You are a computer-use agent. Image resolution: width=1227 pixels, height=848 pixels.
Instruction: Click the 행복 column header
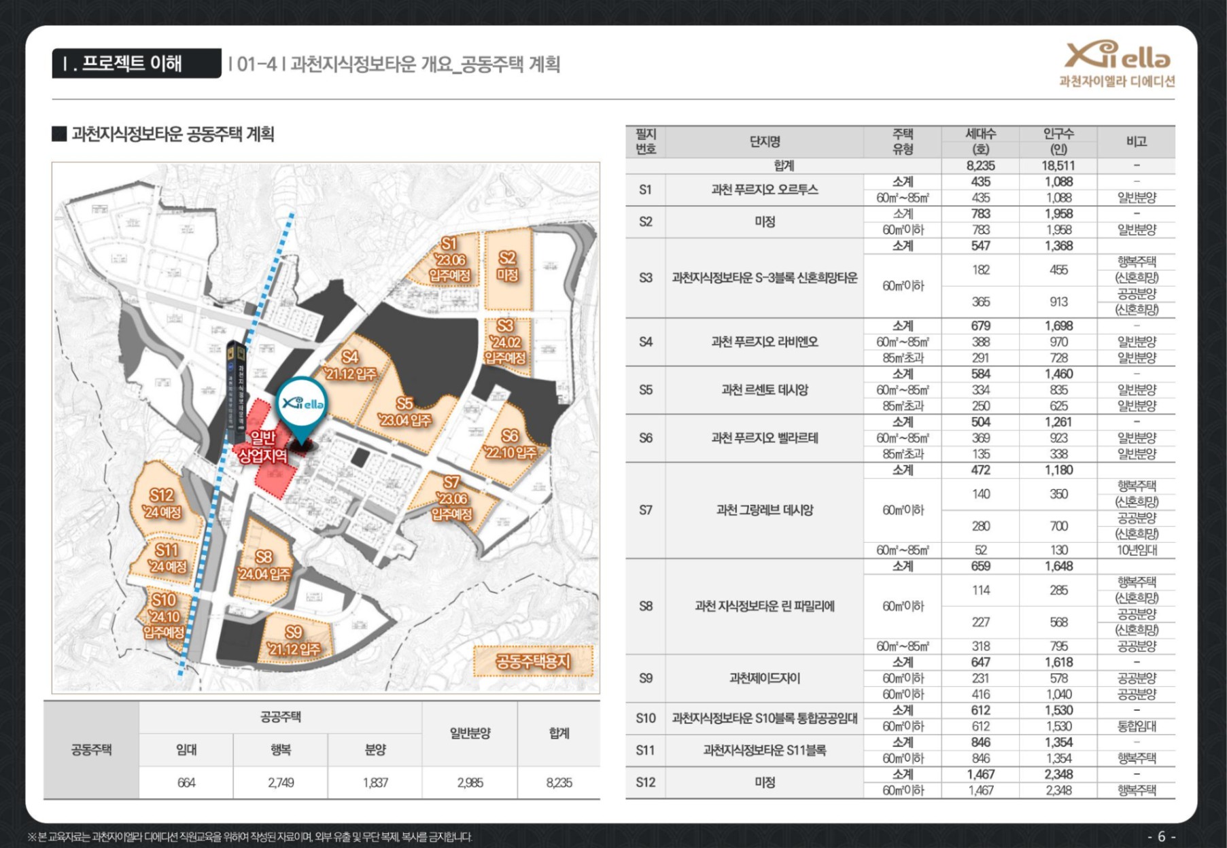(x=281, y=749)
